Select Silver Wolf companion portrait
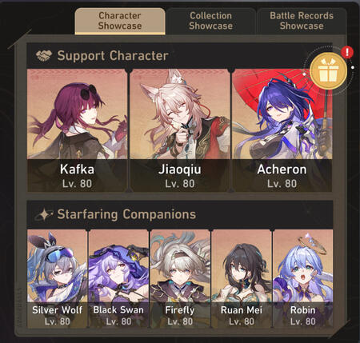Screen dimensions: 360x343 (x=57, y=279)
